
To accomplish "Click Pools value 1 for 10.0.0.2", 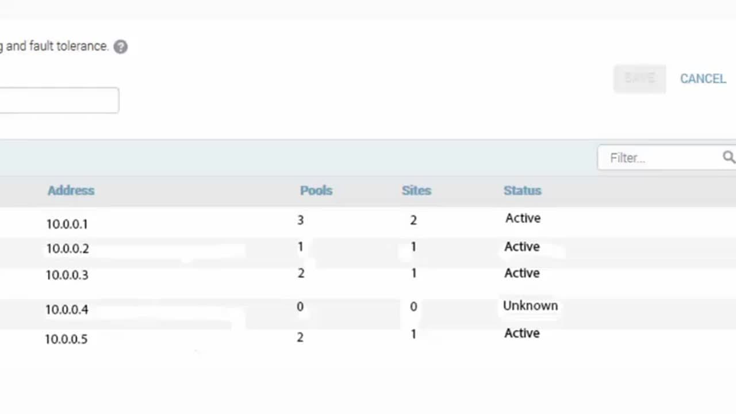I will click(x=300, y=247).
